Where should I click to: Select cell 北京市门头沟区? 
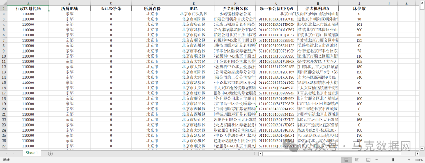point(194,14)
